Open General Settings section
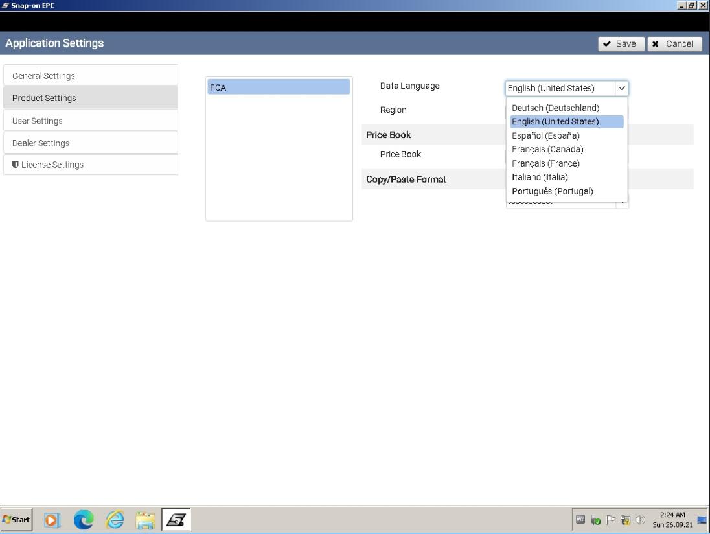The height and width of the screenshot is (534, 710). 91,75
